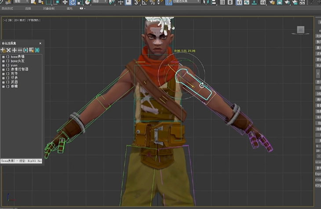321x209 pixels.
Task: Open the selection filter dropdown
Action: point(21,1)
